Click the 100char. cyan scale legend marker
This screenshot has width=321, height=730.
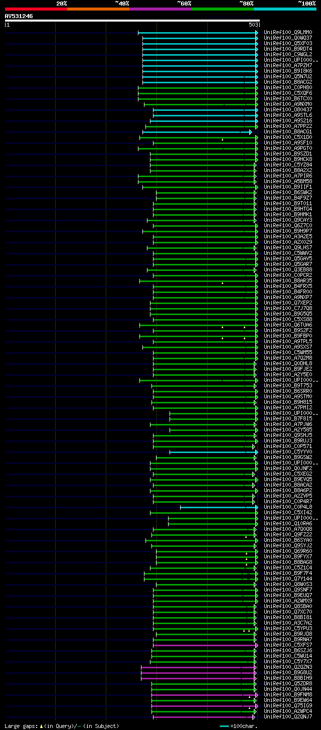click(x=224, y=726)
